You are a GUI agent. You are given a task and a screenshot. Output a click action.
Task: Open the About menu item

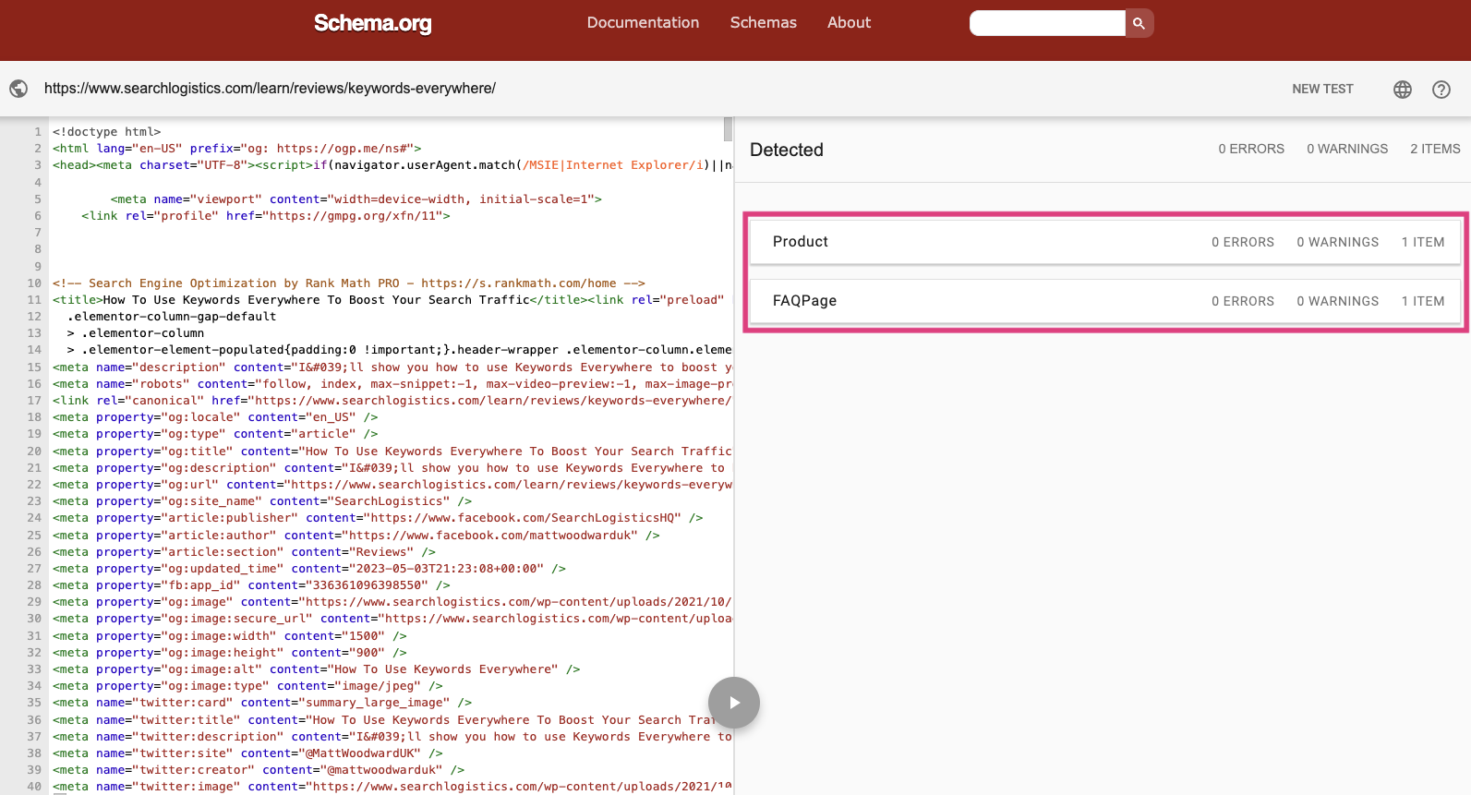(849, 22)
